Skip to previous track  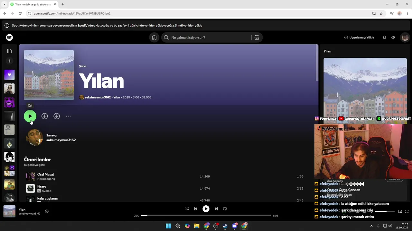coord(196,209)
